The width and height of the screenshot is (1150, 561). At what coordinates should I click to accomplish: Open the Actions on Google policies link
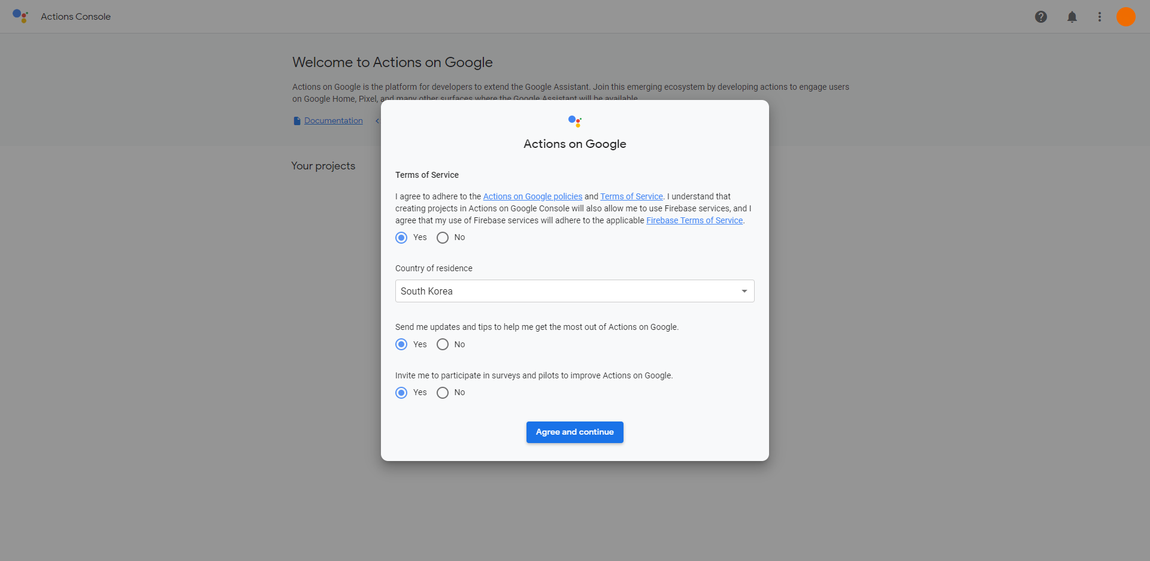532,196
